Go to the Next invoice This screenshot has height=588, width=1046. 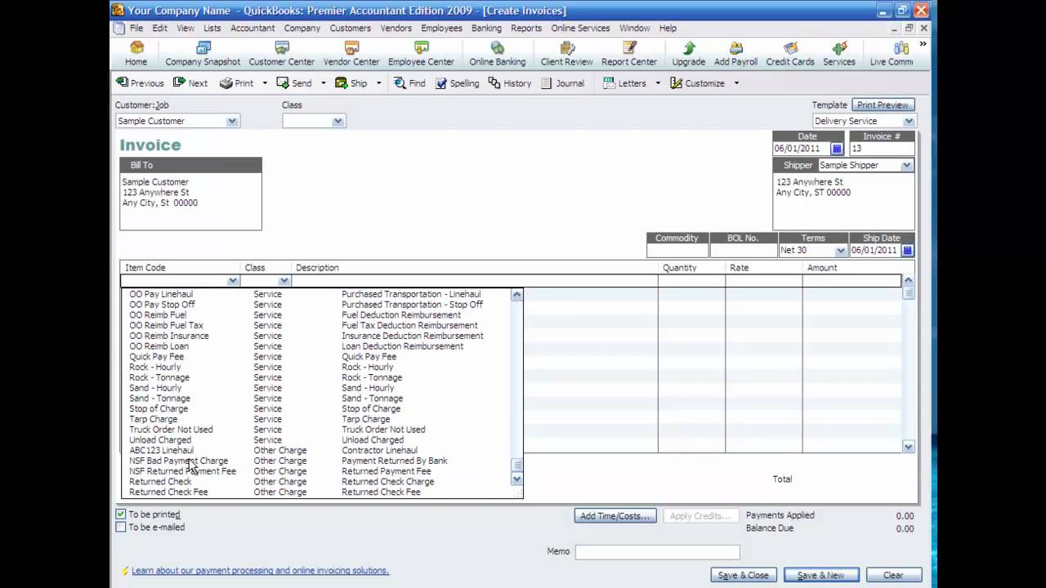coord(189,83)
